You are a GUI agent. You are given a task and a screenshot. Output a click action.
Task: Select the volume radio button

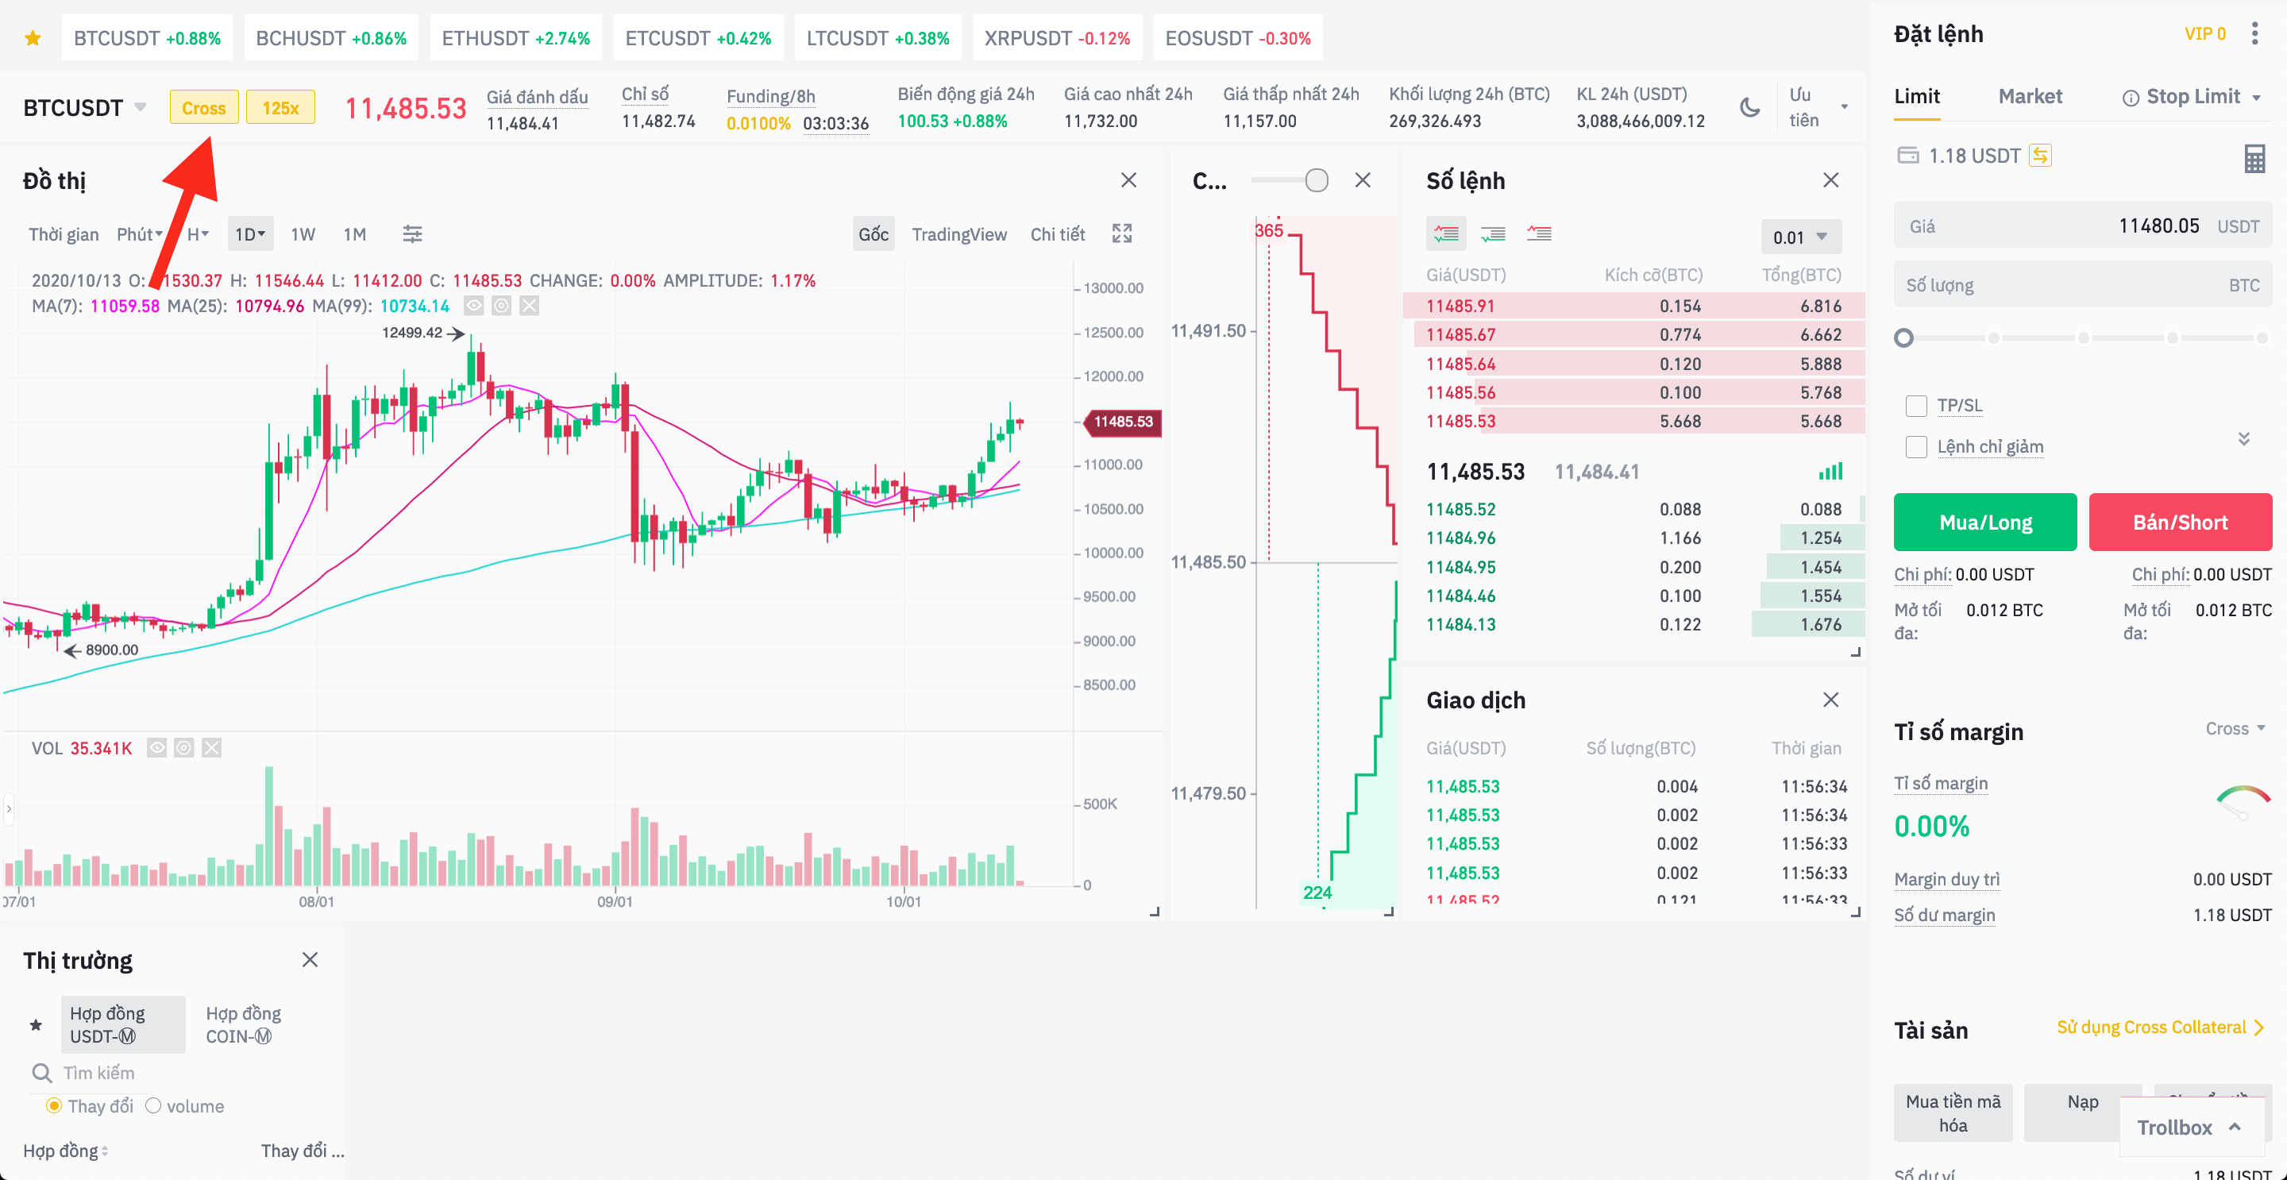pos(153,1106)
